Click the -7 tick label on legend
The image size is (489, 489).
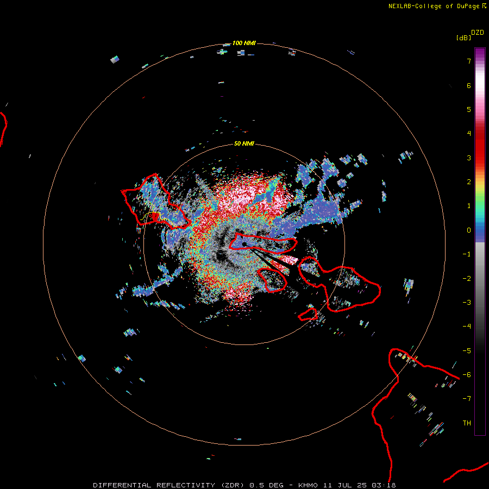pos(467,399)
